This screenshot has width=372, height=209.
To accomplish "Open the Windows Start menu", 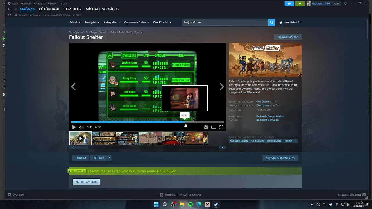I will [156, 204].
